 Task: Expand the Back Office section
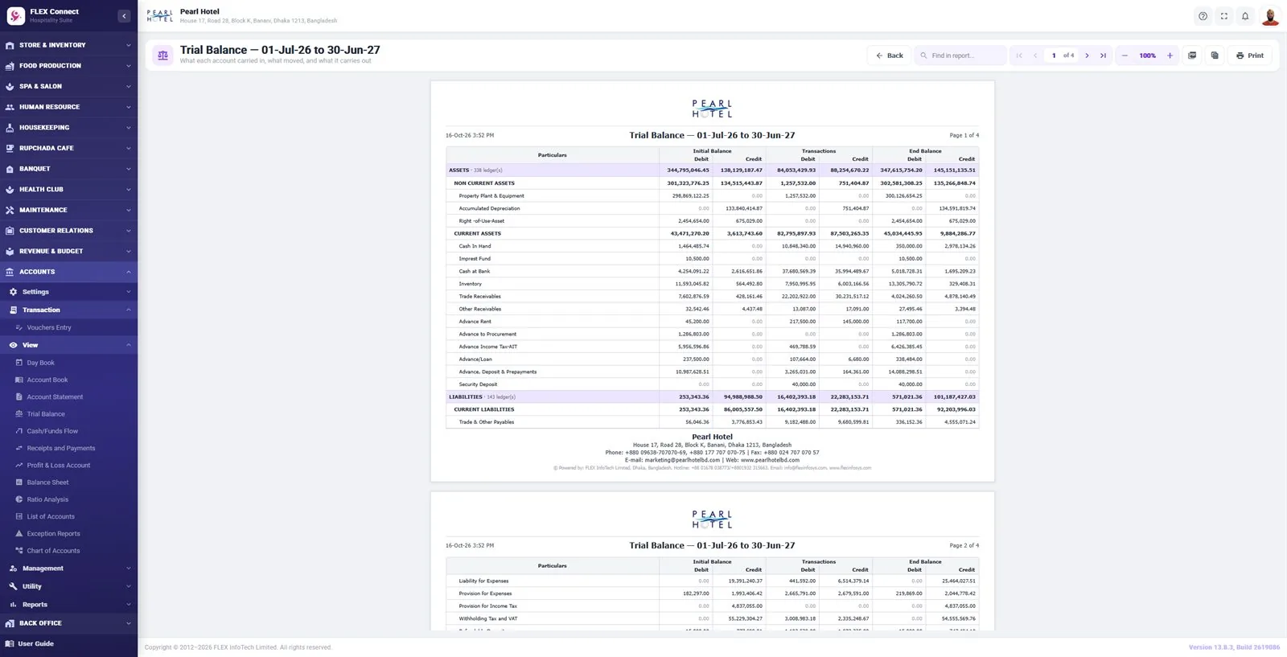point(68,623)
